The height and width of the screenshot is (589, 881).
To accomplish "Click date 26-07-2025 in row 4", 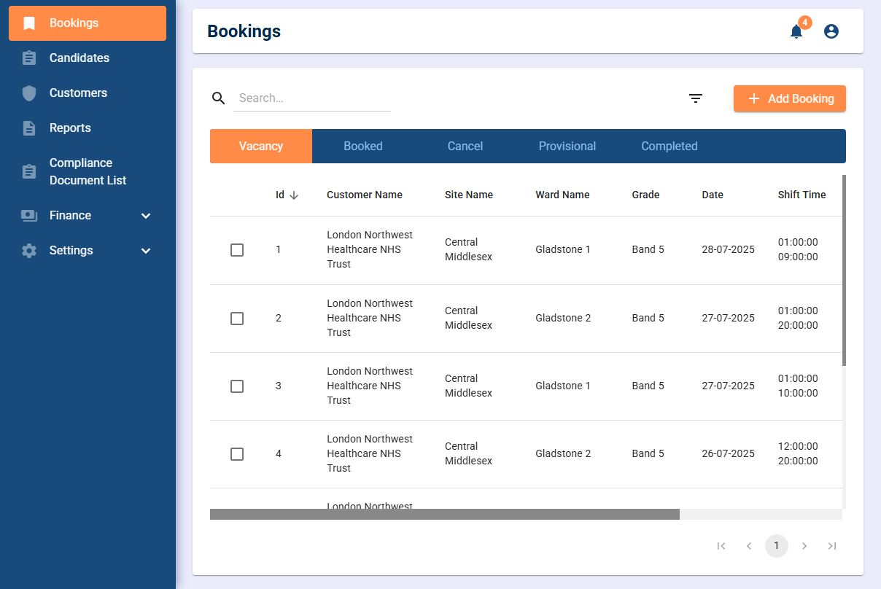I will (728, 453).
